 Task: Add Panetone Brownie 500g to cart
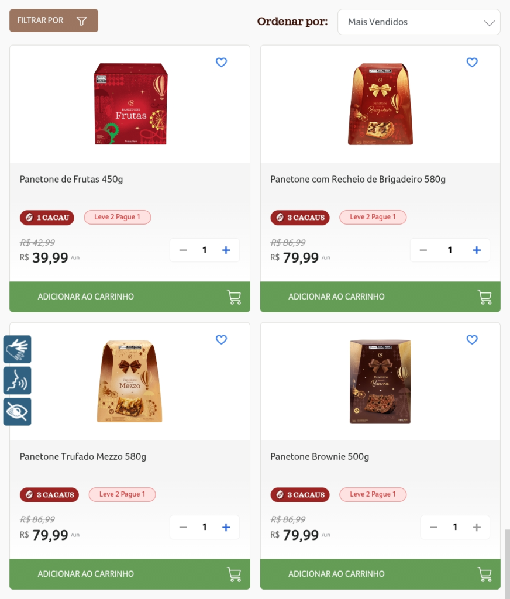[380, 574]
